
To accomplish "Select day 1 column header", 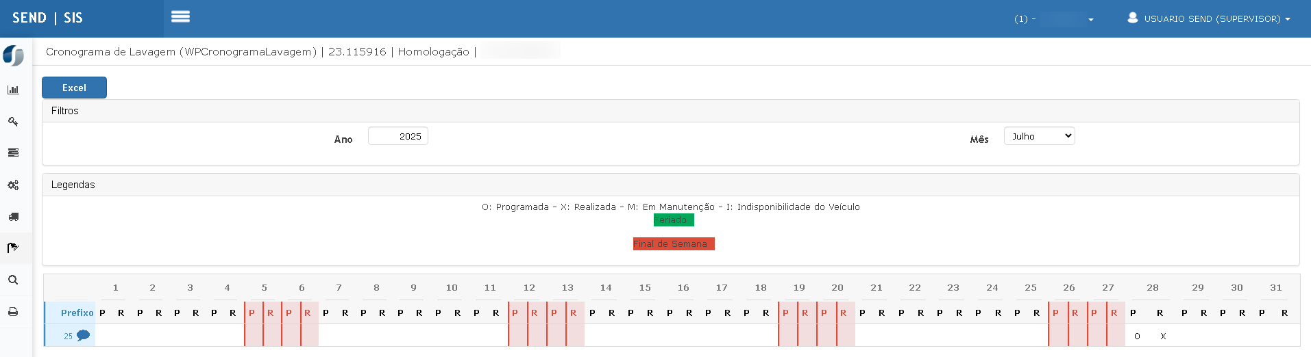I will pyautogui.click(x=115, y=288).
